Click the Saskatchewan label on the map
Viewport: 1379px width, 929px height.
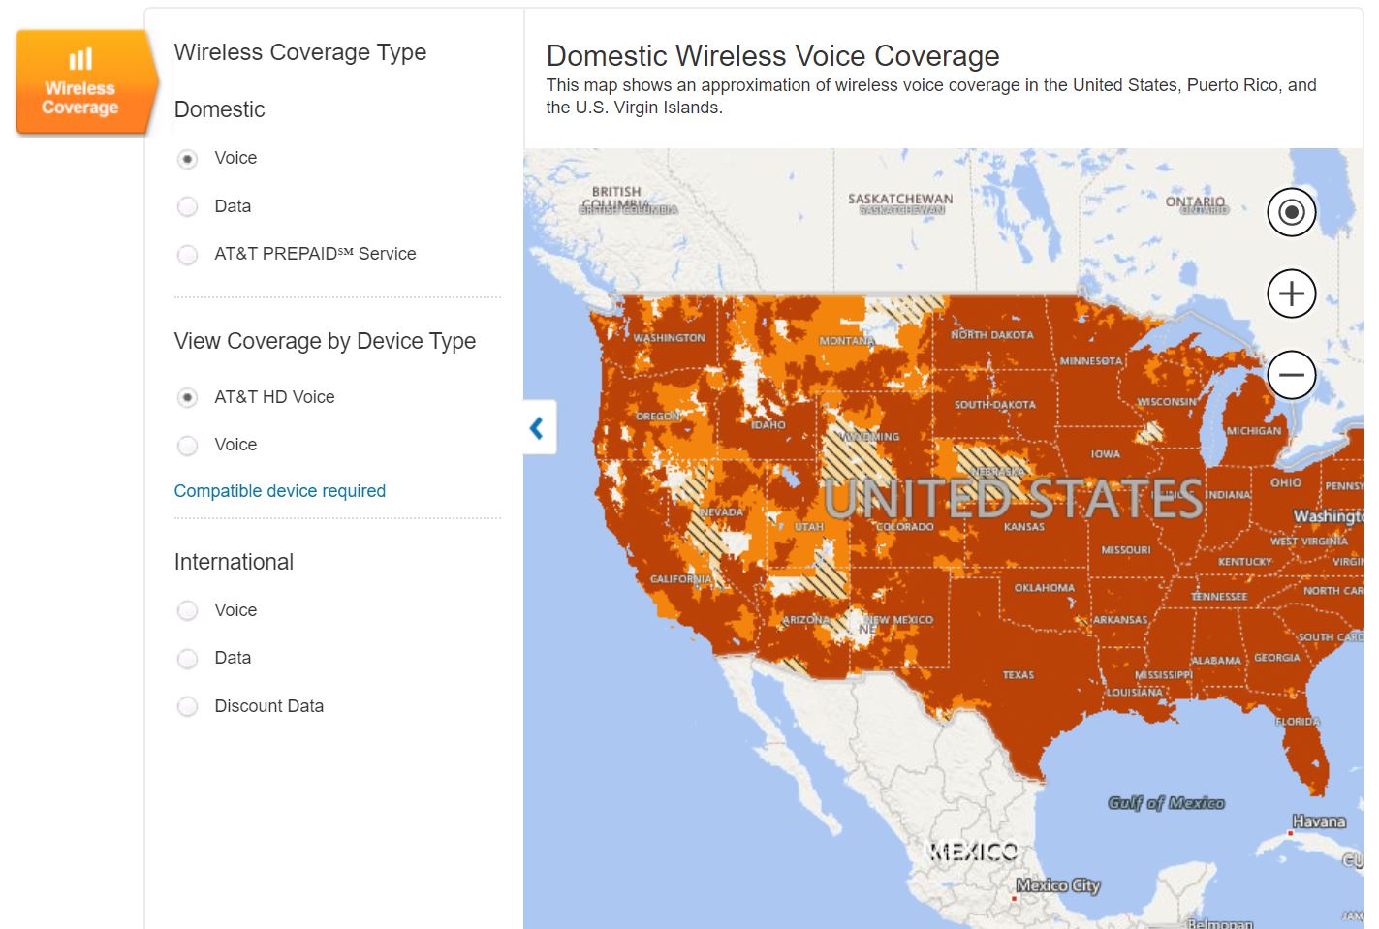pyautogui.click(x=900, y=199)
